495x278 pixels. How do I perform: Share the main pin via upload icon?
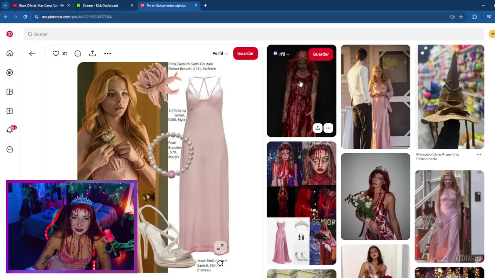(x=92, y=53)
